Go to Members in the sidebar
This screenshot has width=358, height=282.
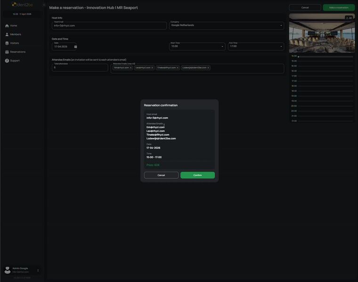tap(16, 34)
